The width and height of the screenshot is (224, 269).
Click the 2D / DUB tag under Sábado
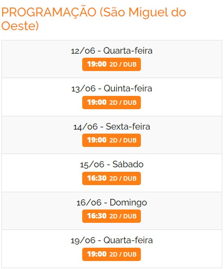coord(123,178)
